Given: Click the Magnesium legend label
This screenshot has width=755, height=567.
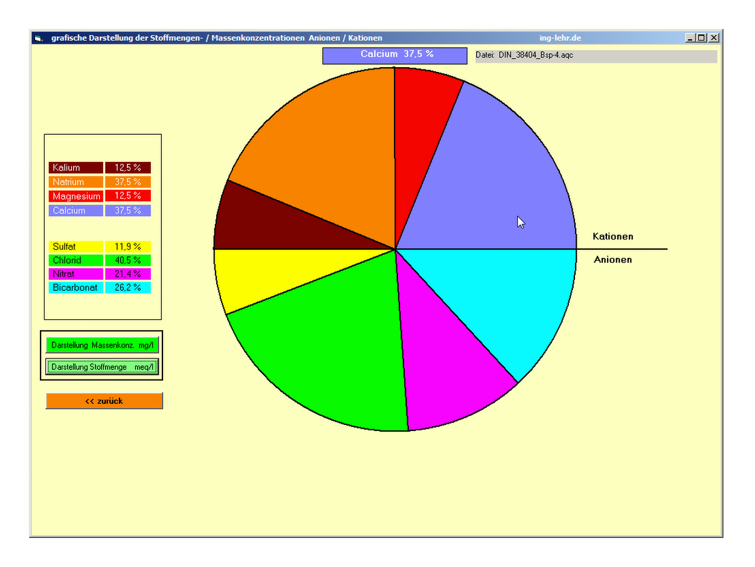Looking at the screenshot, I should click(x=76, y=196).
